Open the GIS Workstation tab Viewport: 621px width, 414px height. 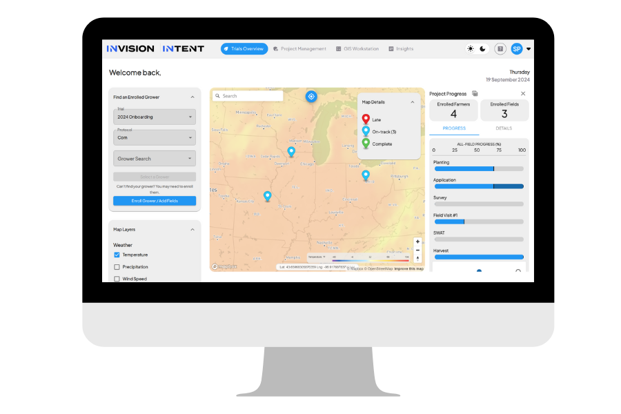[357, 49]
